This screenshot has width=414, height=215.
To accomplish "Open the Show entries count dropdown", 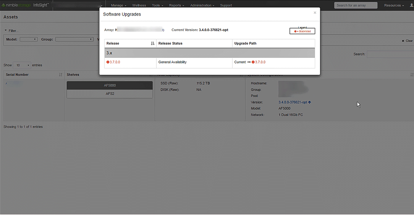I will pos(22,65).
